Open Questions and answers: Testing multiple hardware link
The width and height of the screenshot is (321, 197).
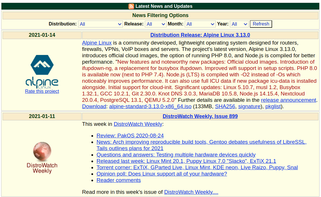click(x=176, y=154)
